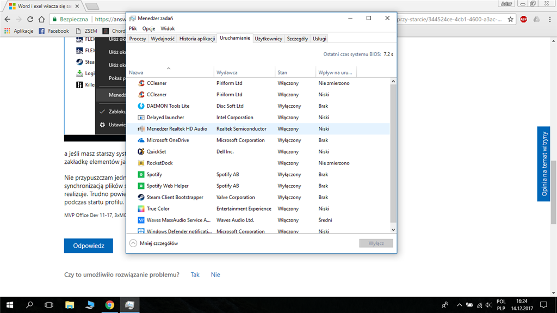Click Task Manager scrollbar up arrow

tap(393, 82)
